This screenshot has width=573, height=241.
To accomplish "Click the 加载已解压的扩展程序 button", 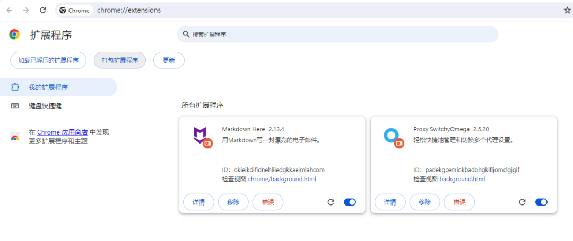I will 48,60.
